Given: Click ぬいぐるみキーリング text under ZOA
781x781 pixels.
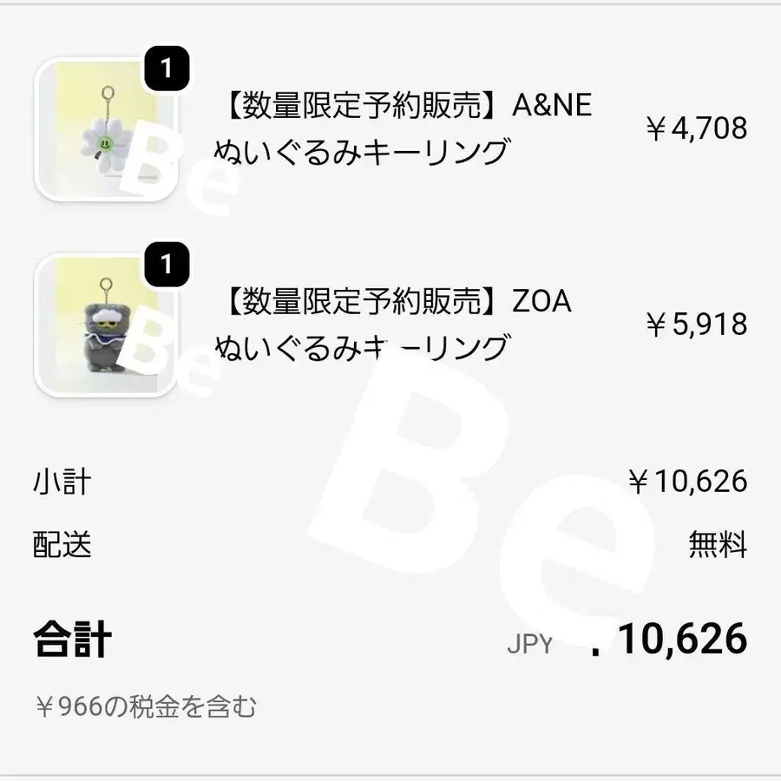Looking at the screenshot, I should point(360,349).
